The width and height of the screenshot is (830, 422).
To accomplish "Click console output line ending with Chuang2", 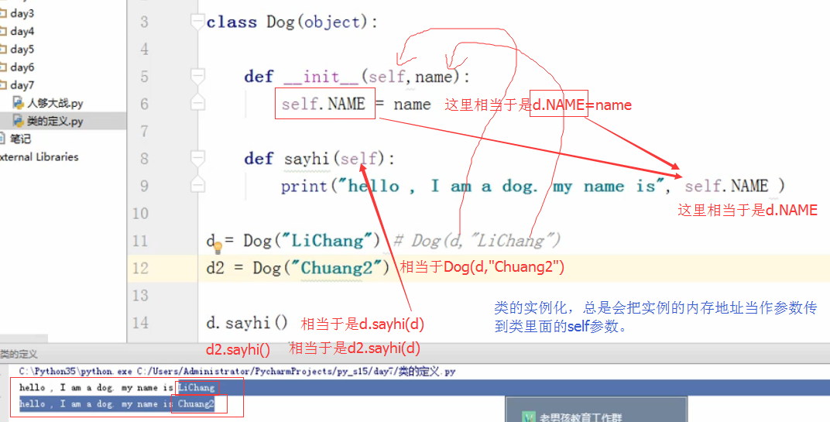I will [117, 404].
